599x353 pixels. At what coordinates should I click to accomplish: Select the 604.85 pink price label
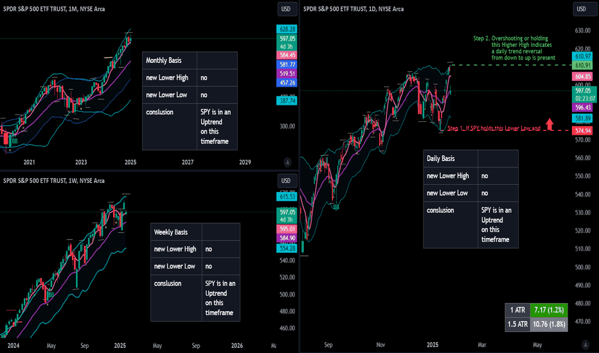582,76
